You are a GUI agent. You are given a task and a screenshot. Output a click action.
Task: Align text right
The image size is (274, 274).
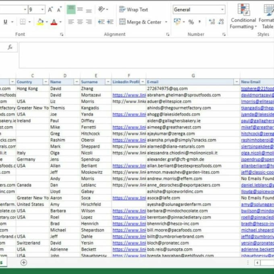(89, 22)
